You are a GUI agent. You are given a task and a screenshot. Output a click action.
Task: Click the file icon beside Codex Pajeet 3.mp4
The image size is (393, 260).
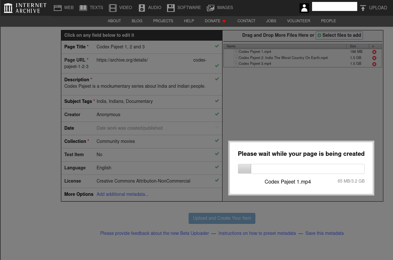[x=236, y=64]
